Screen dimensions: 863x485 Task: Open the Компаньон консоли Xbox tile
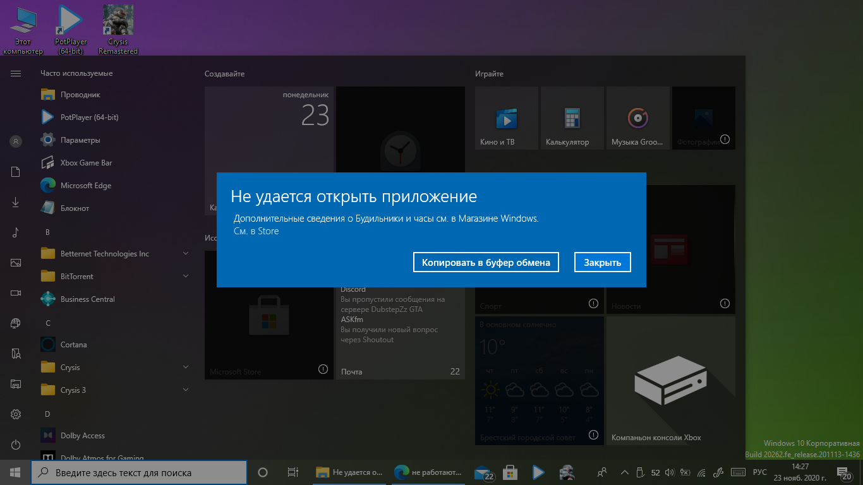[x=671, y=381]
